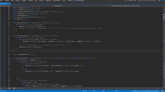165x92 pixels.
Task: Click the navigate backward arrow near warnings
Action: pyautogui.click(x=20, y=88)
